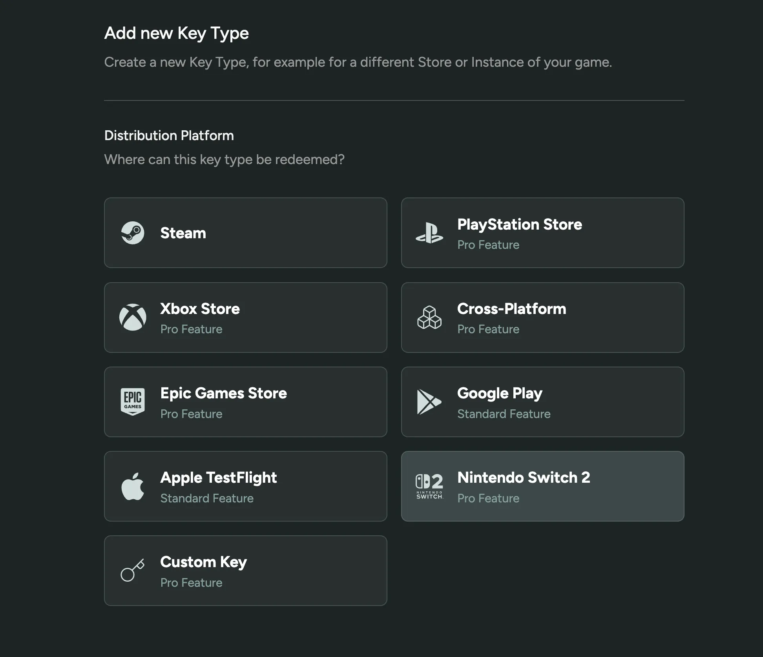
Task: Select the Custom Key option
Action: 246,570
